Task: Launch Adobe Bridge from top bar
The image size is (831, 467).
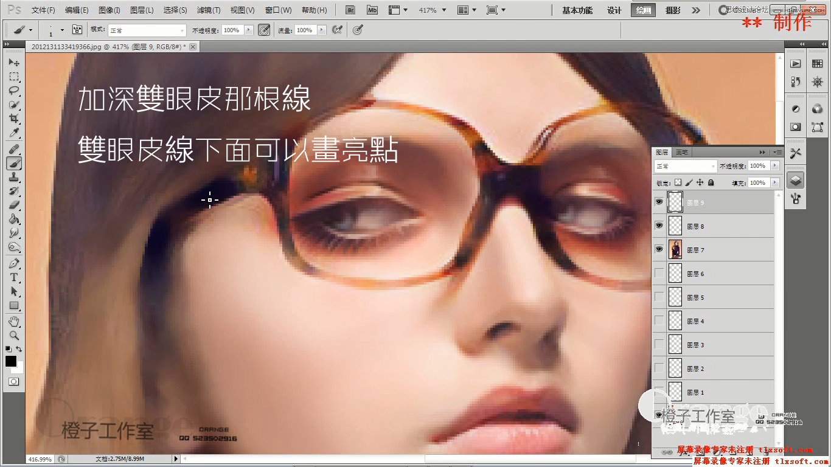Action: click(x=350, y=10)
